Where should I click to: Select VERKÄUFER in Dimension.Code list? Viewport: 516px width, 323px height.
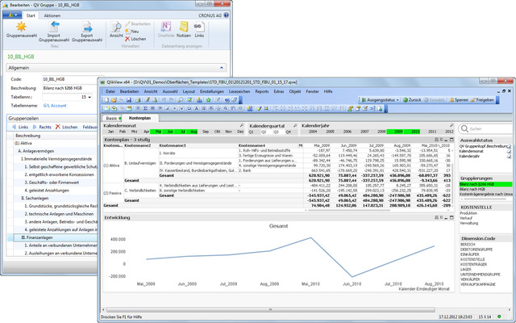tap(470, 279)
